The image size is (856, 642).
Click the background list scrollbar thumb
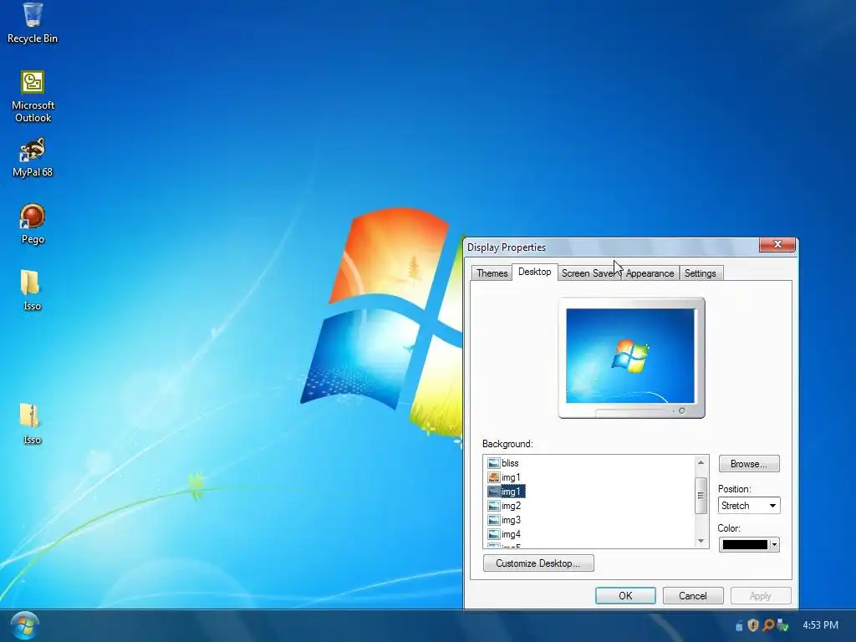tap(701, 495)
